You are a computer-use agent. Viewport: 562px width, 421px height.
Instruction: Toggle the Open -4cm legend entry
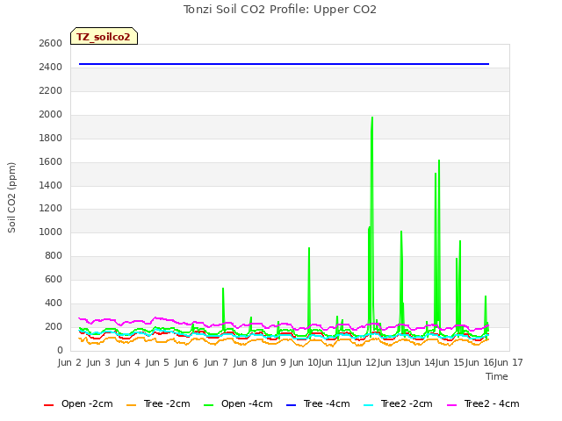238,404
